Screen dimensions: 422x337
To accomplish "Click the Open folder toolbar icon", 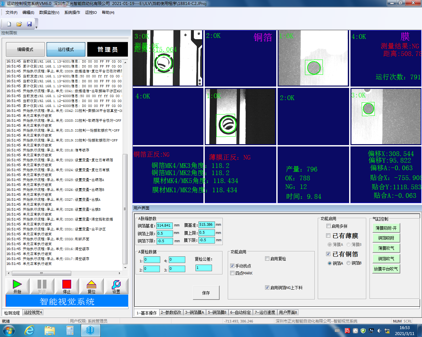I will [x=19, y=24].
